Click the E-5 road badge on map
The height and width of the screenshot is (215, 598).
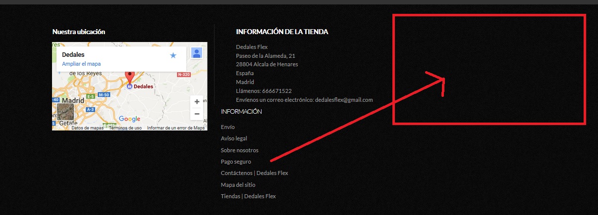point(91,97)
